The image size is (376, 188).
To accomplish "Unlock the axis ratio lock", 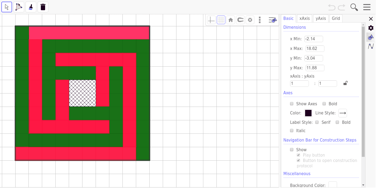I will (x=345, y=83).
